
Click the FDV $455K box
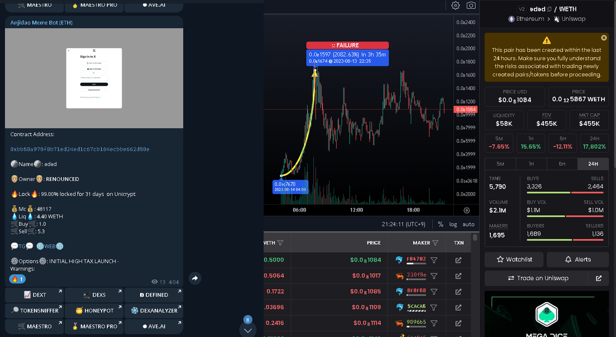click(547, 120)
